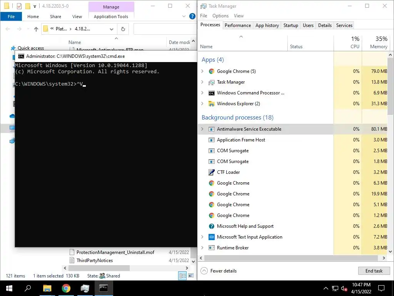
Task: Click the Task Manager process row icon
Action: click(x=212, y=82)
